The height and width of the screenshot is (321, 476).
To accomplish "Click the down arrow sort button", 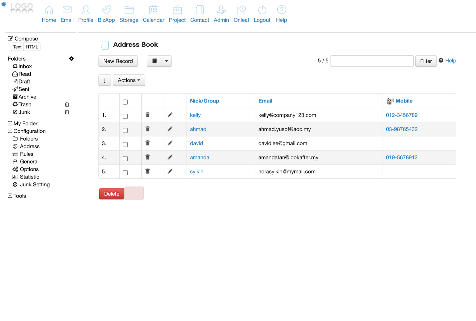I will 105,80.
